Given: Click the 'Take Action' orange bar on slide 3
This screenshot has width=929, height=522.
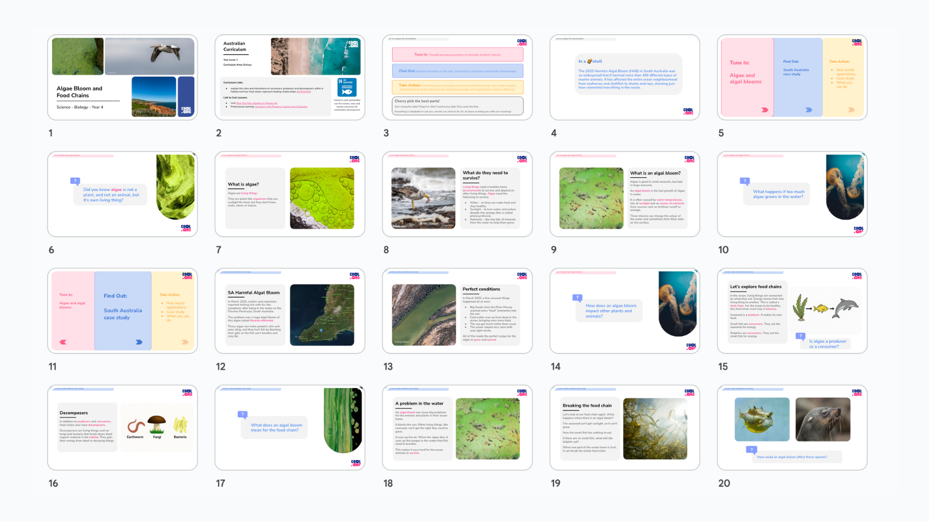Looking at the screenshot, I should click(457, 86).
